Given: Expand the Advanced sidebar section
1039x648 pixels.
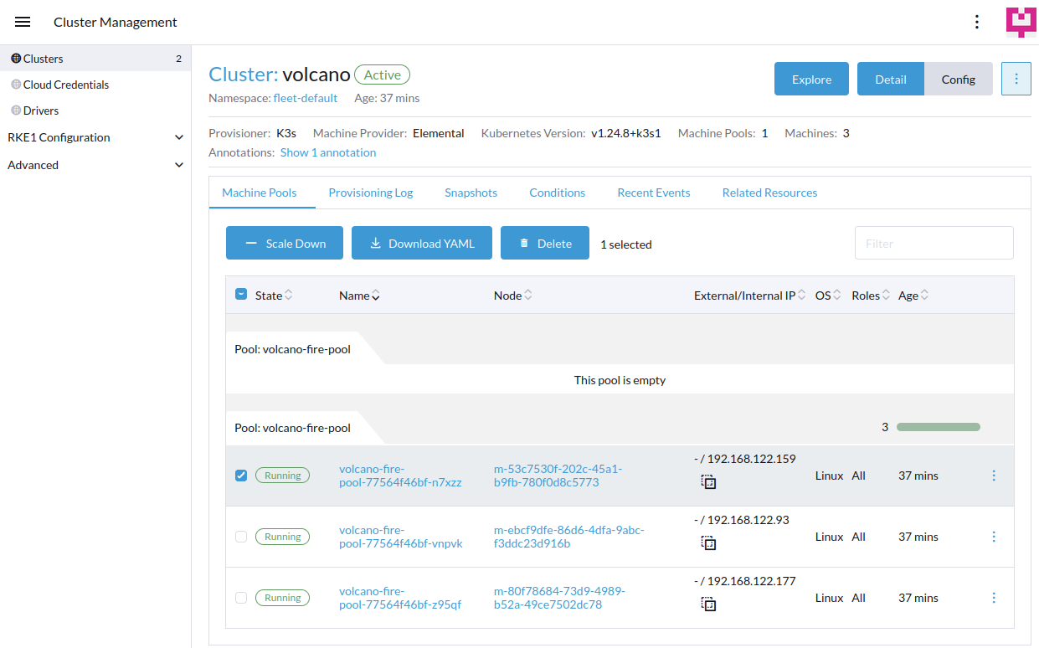Looking at the screenshot, I should pyautogui.click(x=95, y=165).
